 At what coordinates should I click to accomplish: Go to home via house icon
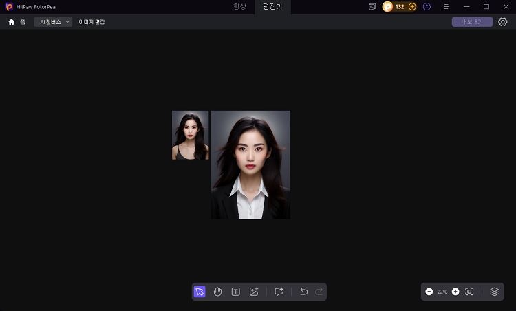pyautogui.click(x=12, y=22)
